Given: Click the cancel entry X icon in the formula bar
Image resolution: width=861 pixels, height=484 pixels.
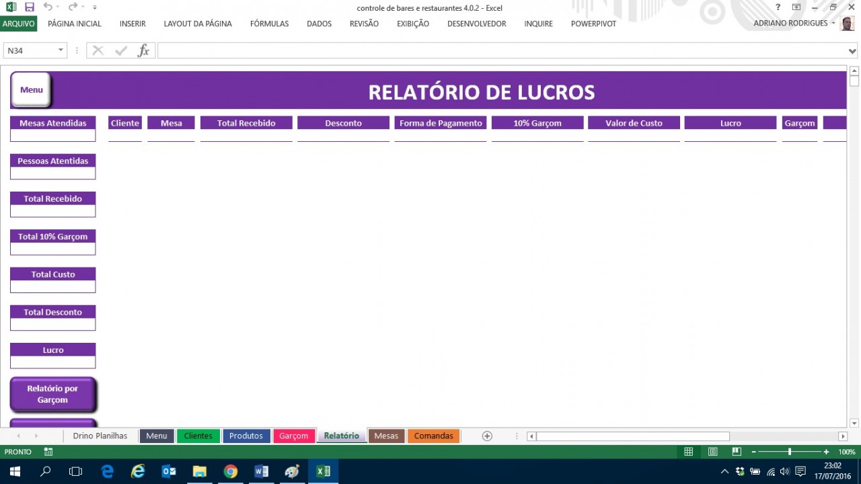Looking at the screenshot, I should click(98, 50).
